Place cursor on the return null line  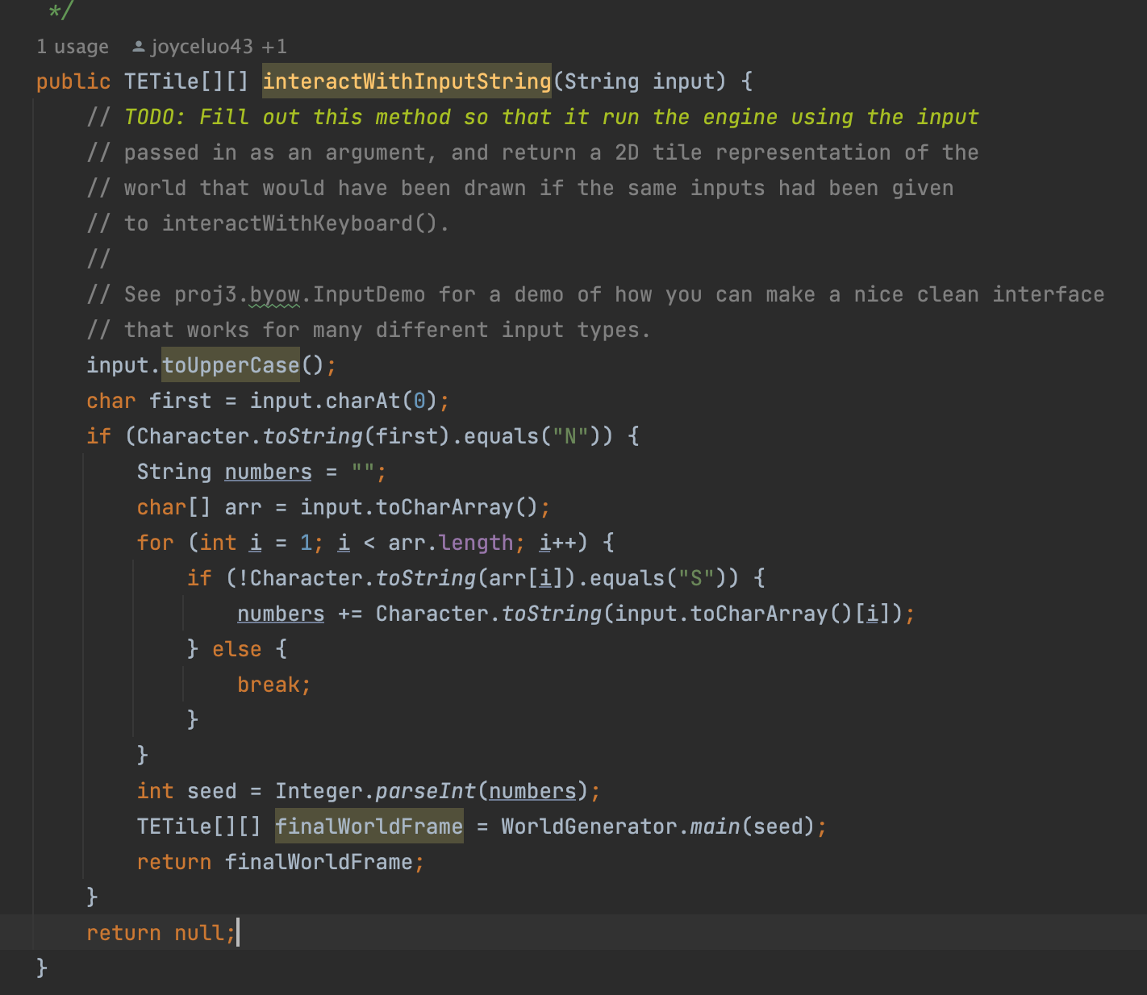point(161,933)
